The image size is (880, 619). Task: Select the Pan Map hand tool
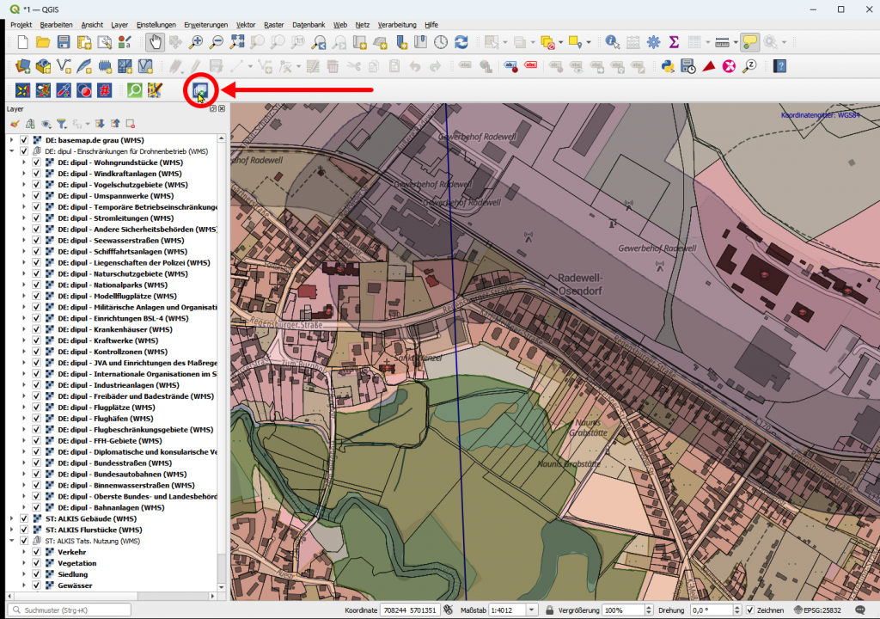(155, 42)
